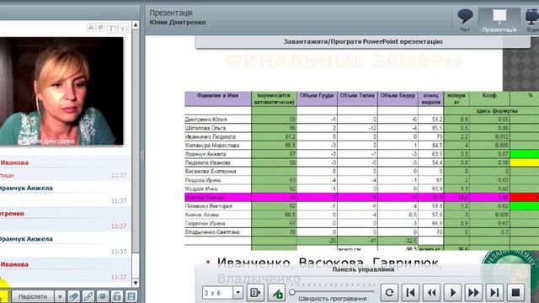Click the table row 'Мудрая Инна'
The width and height of the screenshot is (539, 303).
pos(361,189)
